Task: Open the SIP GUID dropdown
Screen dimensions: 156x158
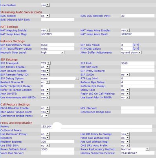Action: (x=125, y=75)
